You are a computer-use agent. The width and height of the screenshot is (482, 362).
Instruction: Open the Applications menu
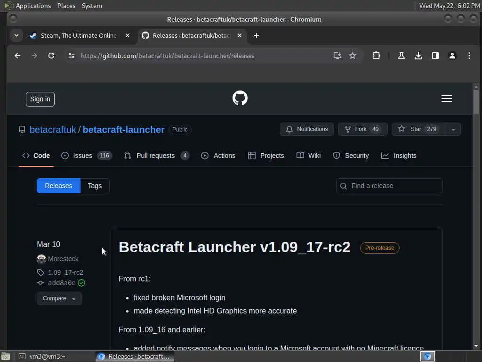(x=33, y=6)
